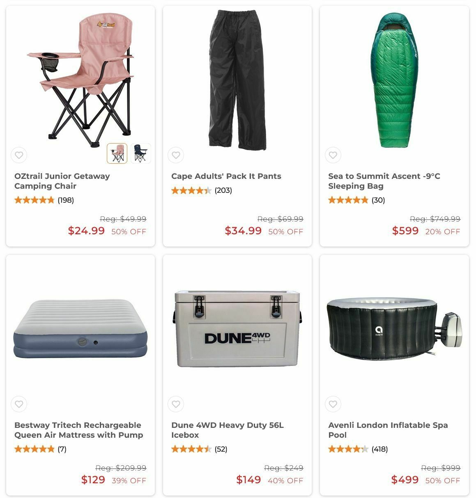Open Bestway Tritech Rechargeable Queen Air Mattress
This screenshot has height=498, width=476.
coord(78,430)
